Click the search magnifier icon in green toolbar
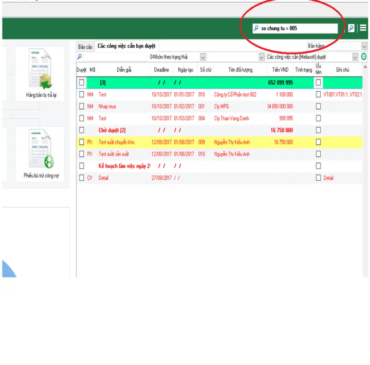This screenshot has height=365, width=370. coord(351,28)
